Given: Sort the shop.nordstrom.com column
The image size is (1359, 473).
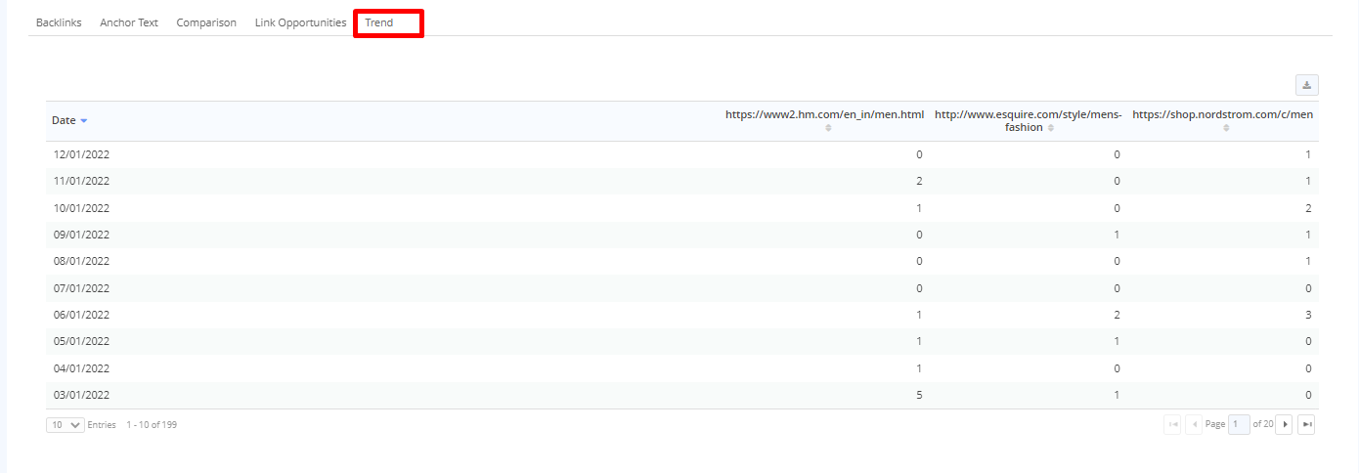Looking at the screenshot, I should (x=1226, y=128).
